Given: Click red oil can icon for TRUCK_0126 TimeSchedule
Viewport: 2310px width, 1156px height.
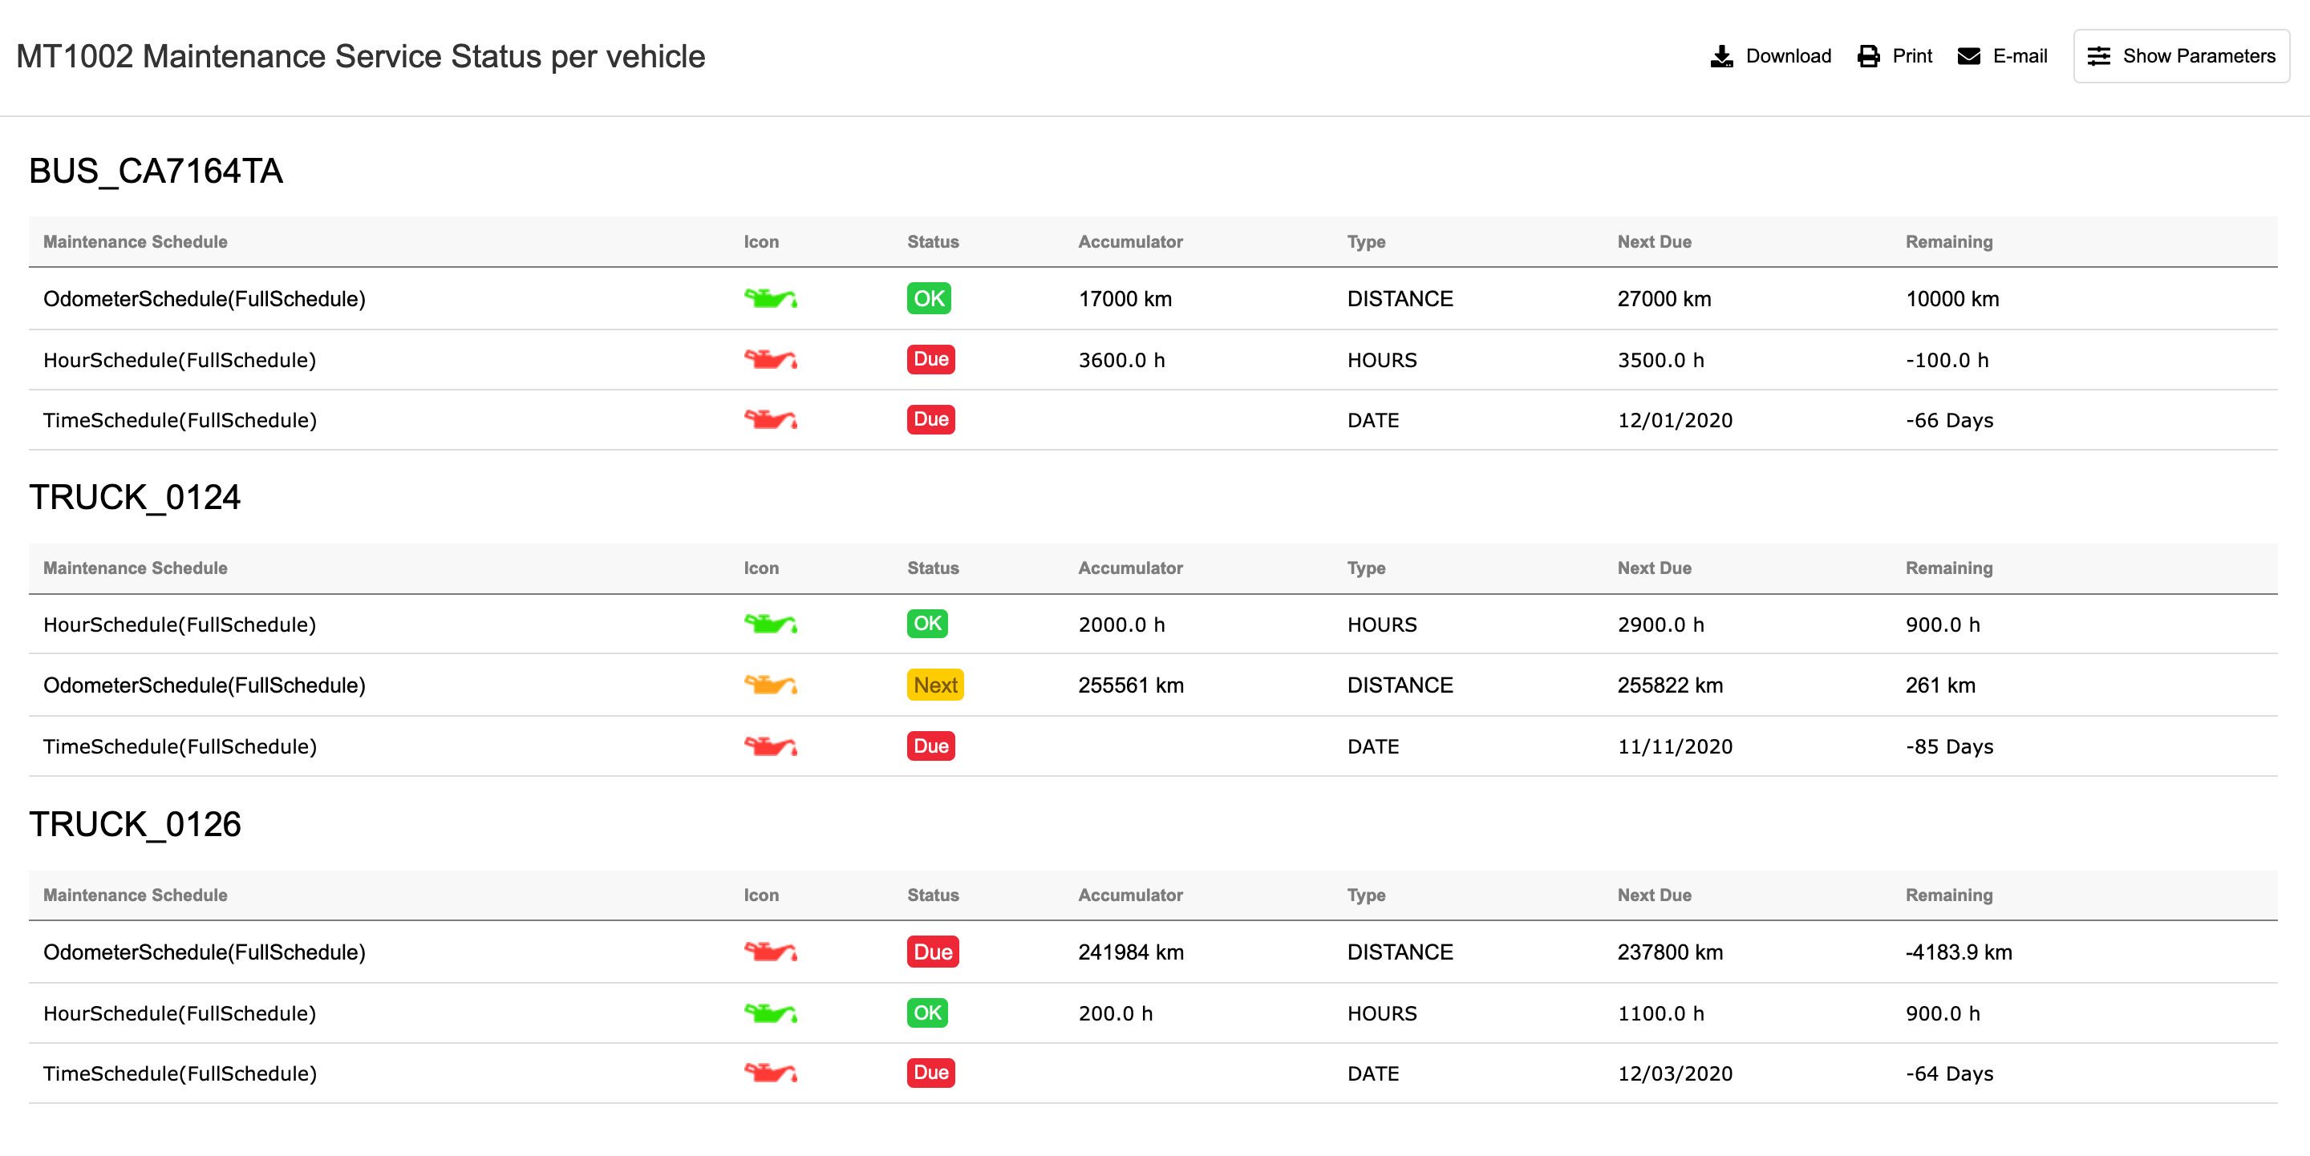Looking at the screenshot, I should 770,1073.
